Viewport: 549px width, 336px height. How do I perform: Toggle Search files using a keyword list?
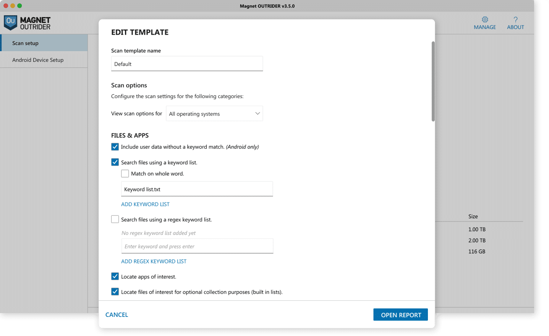(115, 162)
